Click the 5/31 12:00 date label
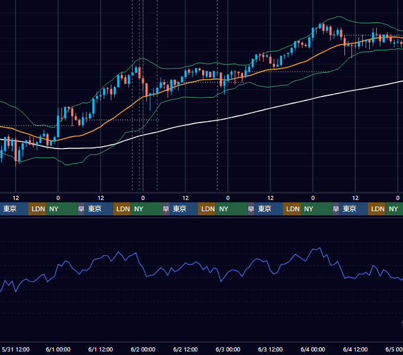The height and width of the screenshot is (355, 403). pos(15,349)
